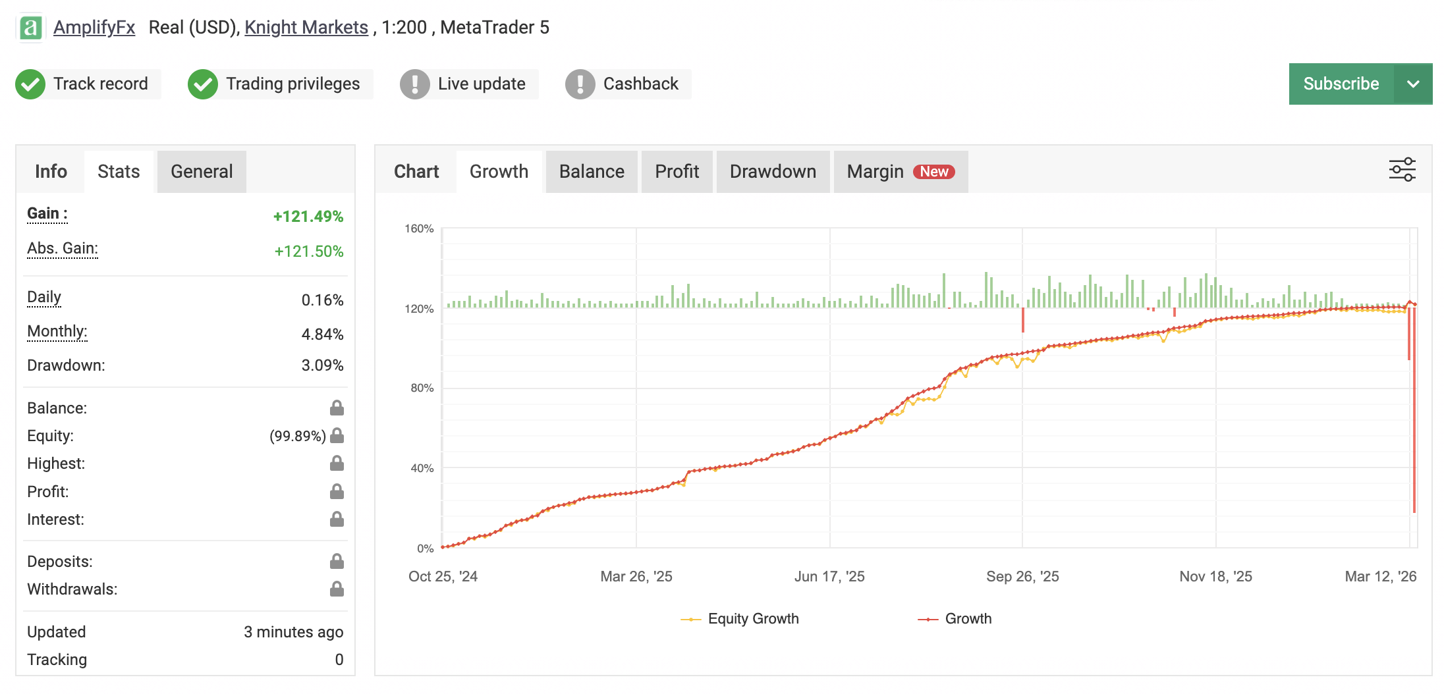The height and width of the screenshot is (694, 1444).
Task: Click the lock icon beside Profit
Action: tap(337, 491)
